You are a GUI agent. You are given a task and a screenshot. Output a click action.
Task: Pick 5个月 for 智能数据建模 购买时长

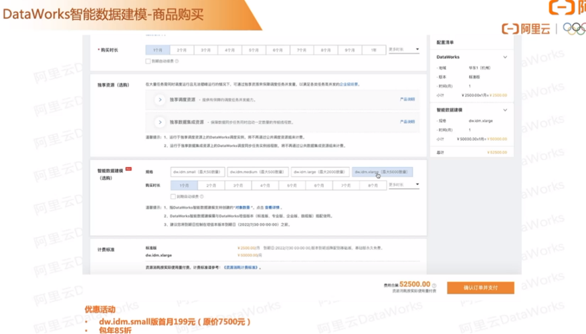point(292,186)
